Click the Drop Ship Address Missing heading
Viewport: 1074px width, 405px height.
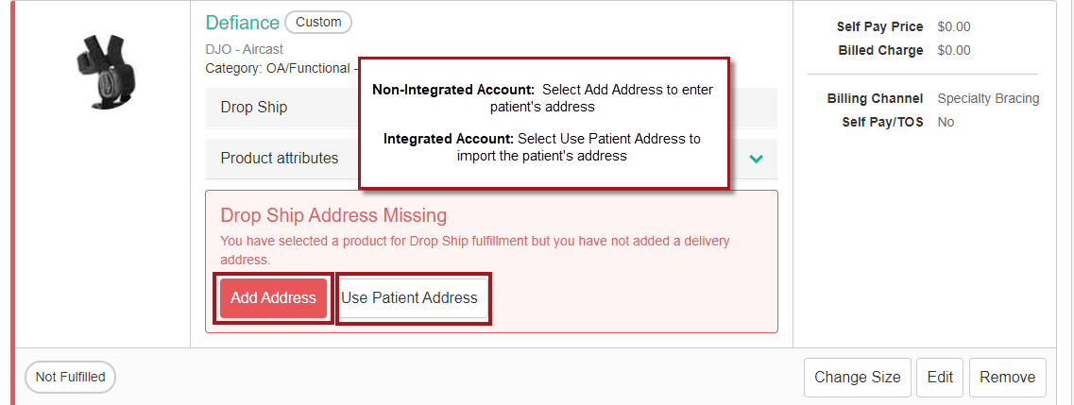click(x=333, y=215)
